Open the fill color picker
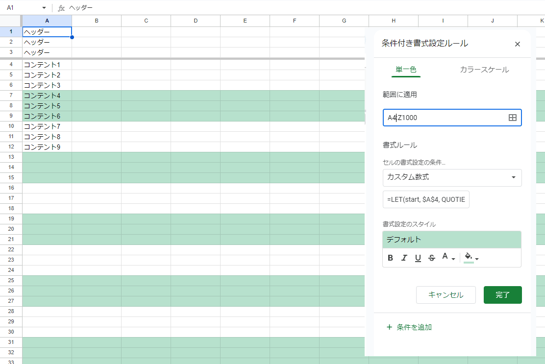Screen dimensions: 545x364 point(468,257)
